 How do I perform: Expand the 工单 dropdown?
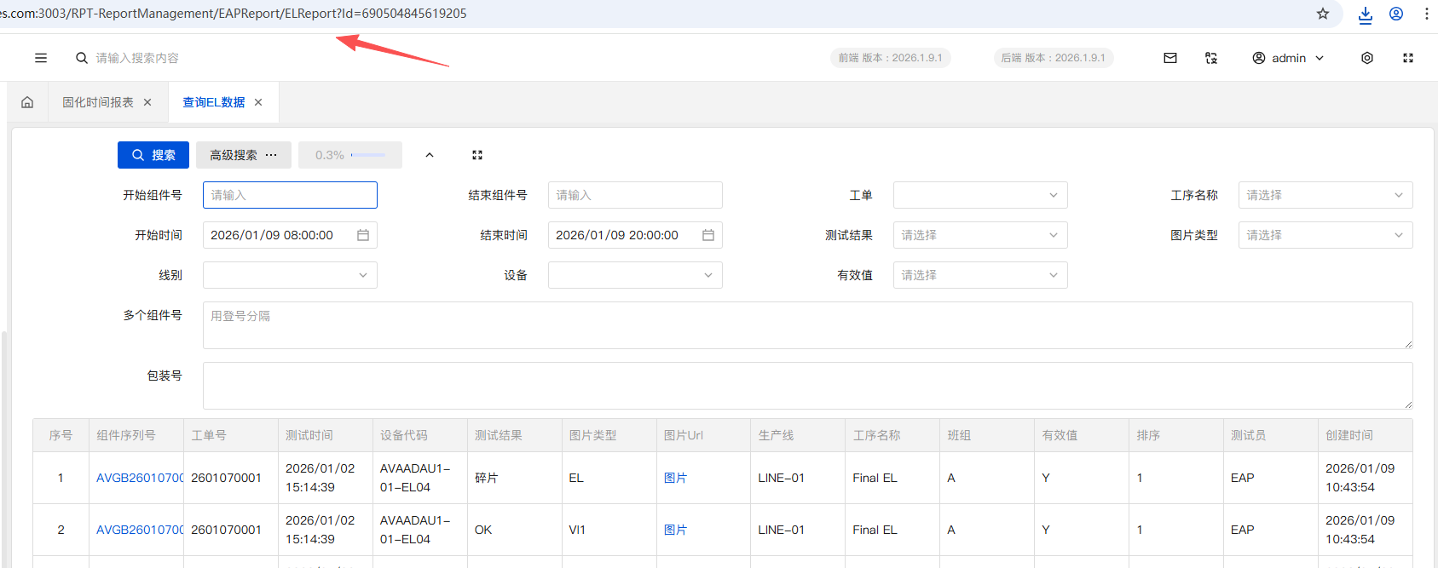[x=980, y=195]
